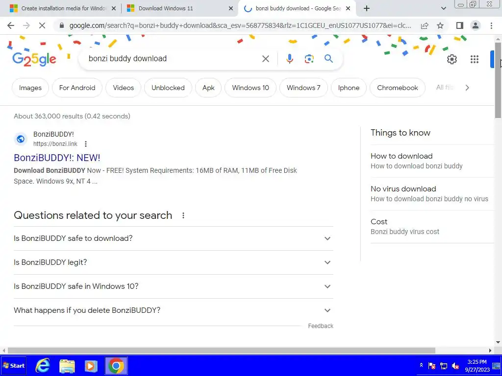The height and width of the screenshot is (376, 502).
Task: Focus the Chrome address bar URL
Action: click(x=240, y=25)
